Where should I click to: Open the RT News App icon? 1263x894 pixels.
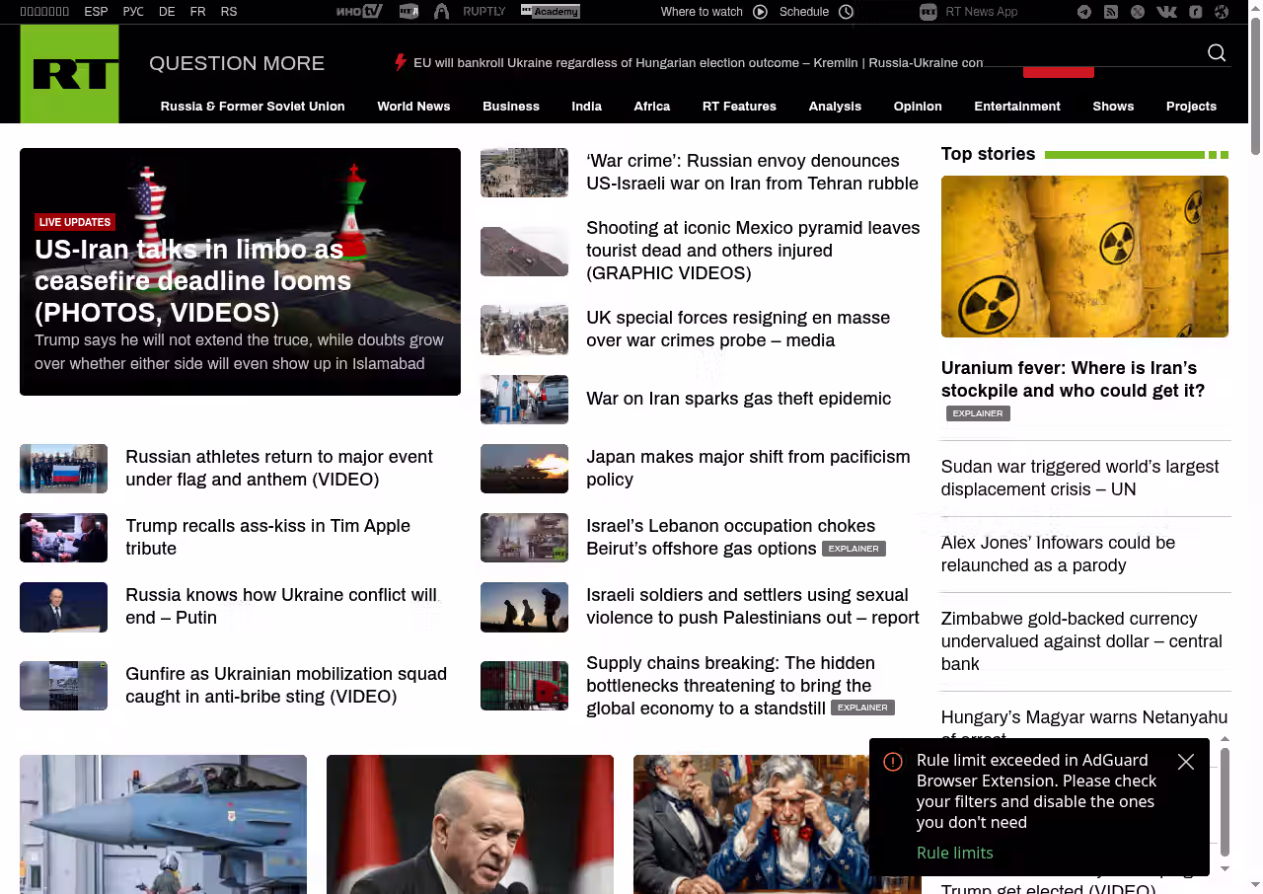coord(928,12)
